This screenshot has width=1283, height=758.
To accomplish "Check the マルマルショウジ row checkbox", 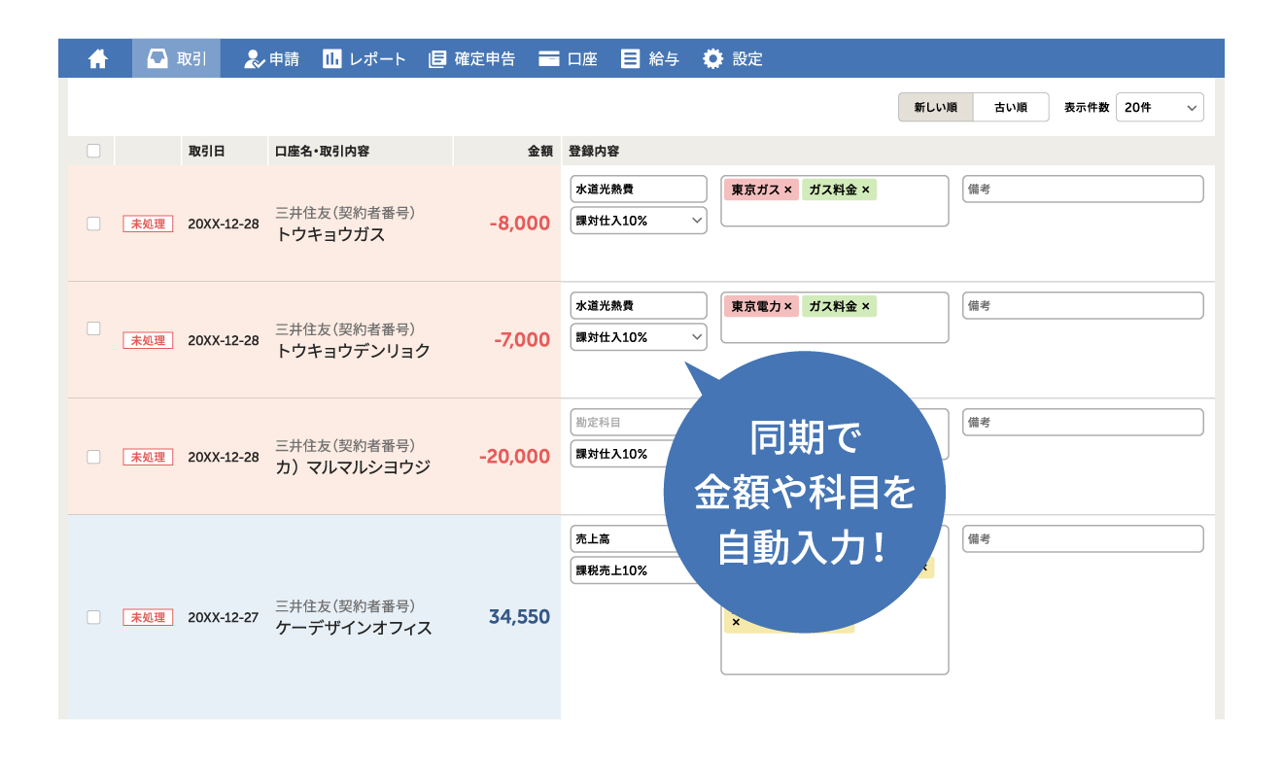I will click(93, 457).
